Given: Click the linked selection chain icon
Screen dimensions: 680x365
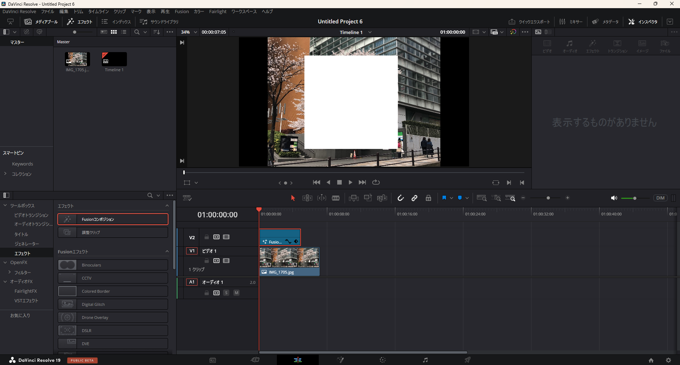Looking at the screenshot, I should point(414,198).
